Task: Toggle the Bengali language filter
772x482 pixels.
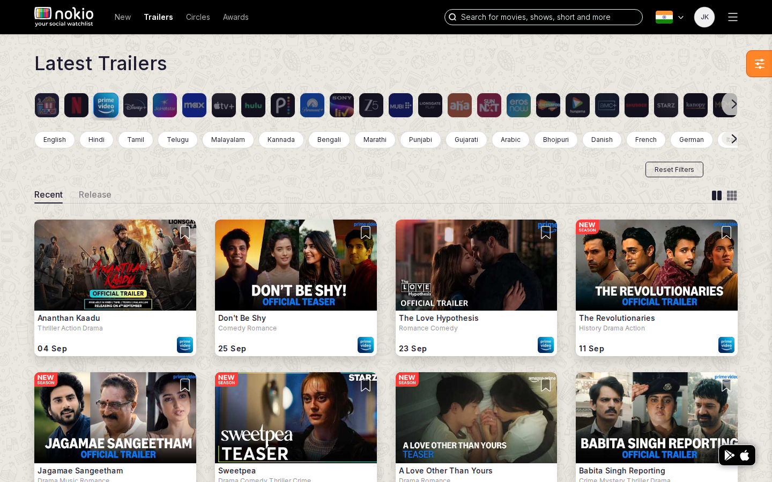Action: pyautogui.click(x=329, y=140)
